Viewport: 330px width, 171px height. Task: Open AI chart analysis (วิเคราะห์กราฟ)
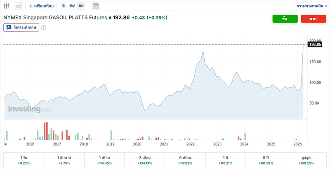(21, 28)
